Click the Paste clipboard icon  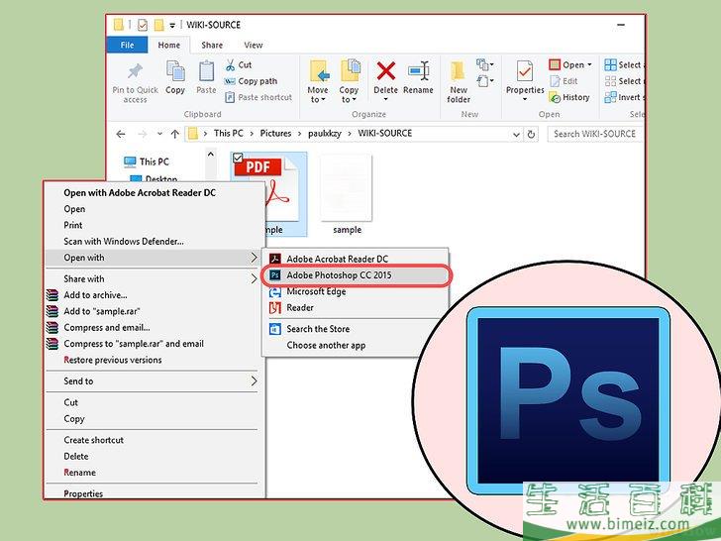click(206, 72)
